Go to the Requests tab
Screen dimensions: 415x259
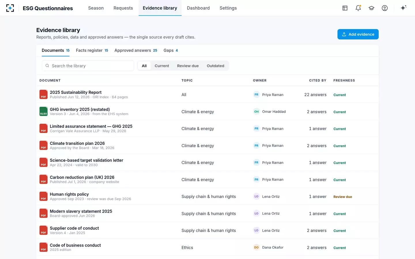123,8
